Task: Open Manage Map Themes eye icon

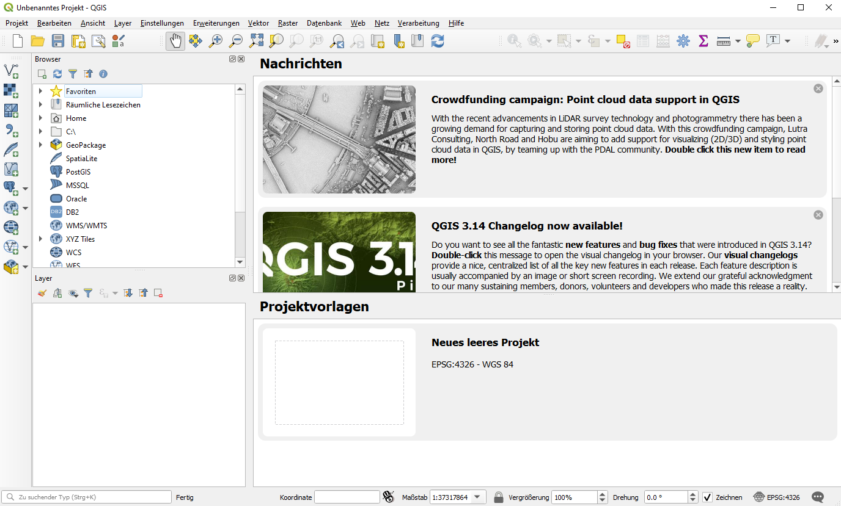Action: (x=73, y=293)
